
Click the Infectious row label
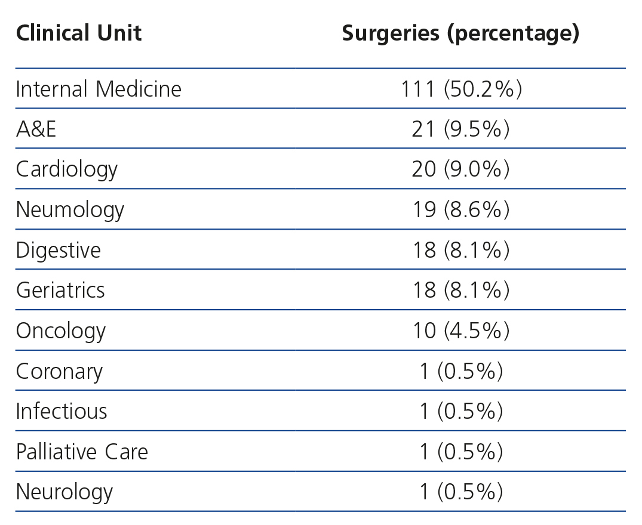(62, 411)
